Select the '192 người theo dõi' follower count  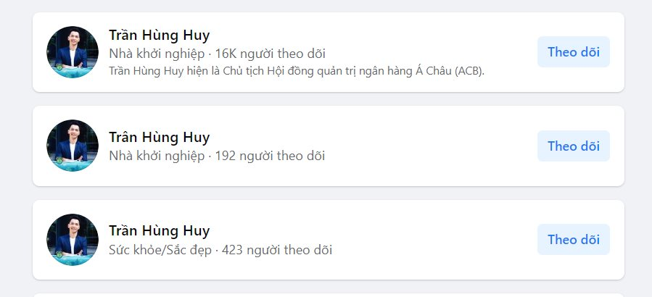coord(270,156)
